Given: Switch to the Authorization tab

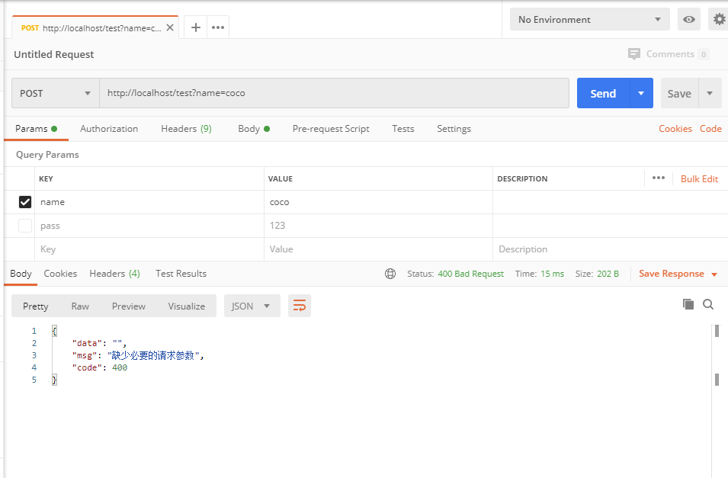Looking at the screenshot, I should 109,129.
